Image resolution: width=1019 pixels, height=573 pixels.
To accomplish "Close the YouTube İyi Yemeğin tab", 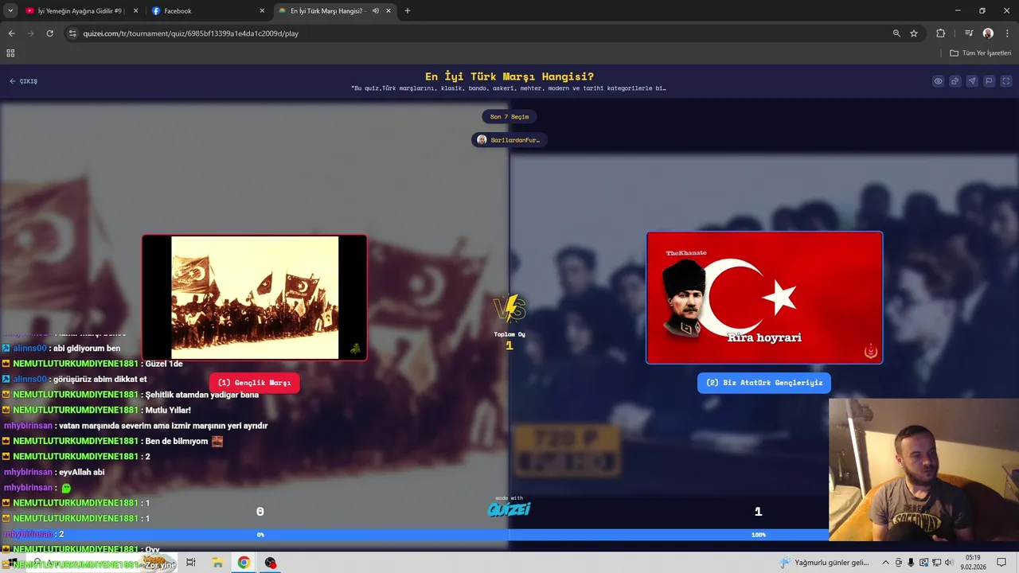I will point(135,11).
